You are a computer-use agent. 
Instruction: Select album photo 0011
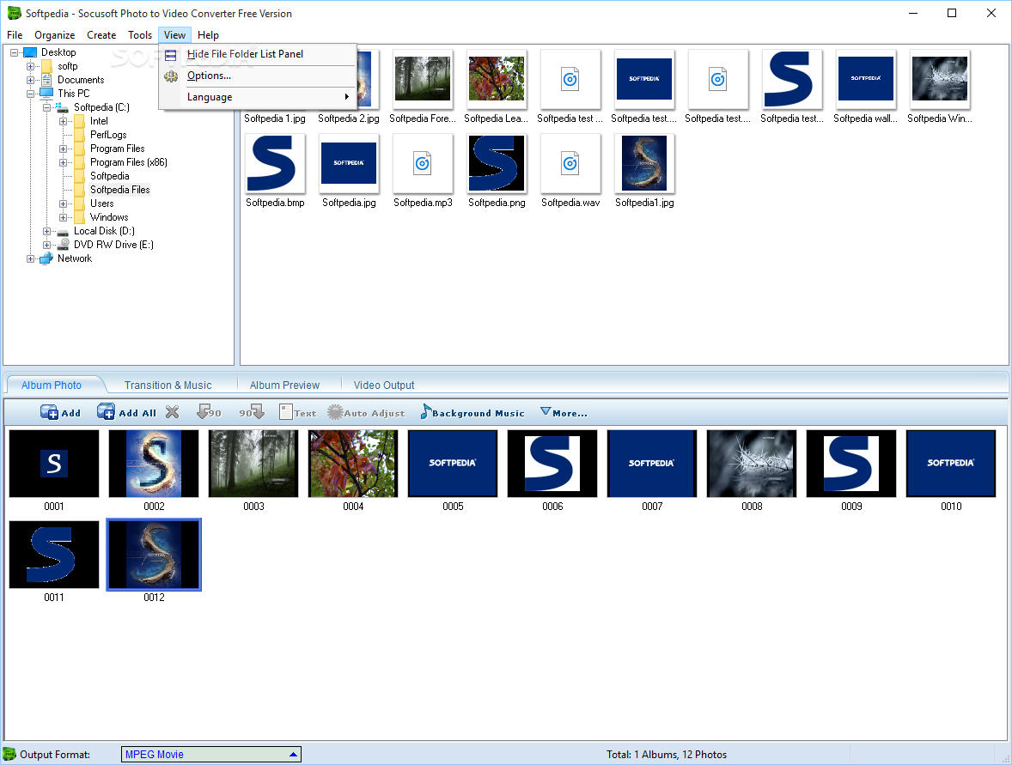coord(54,555)
